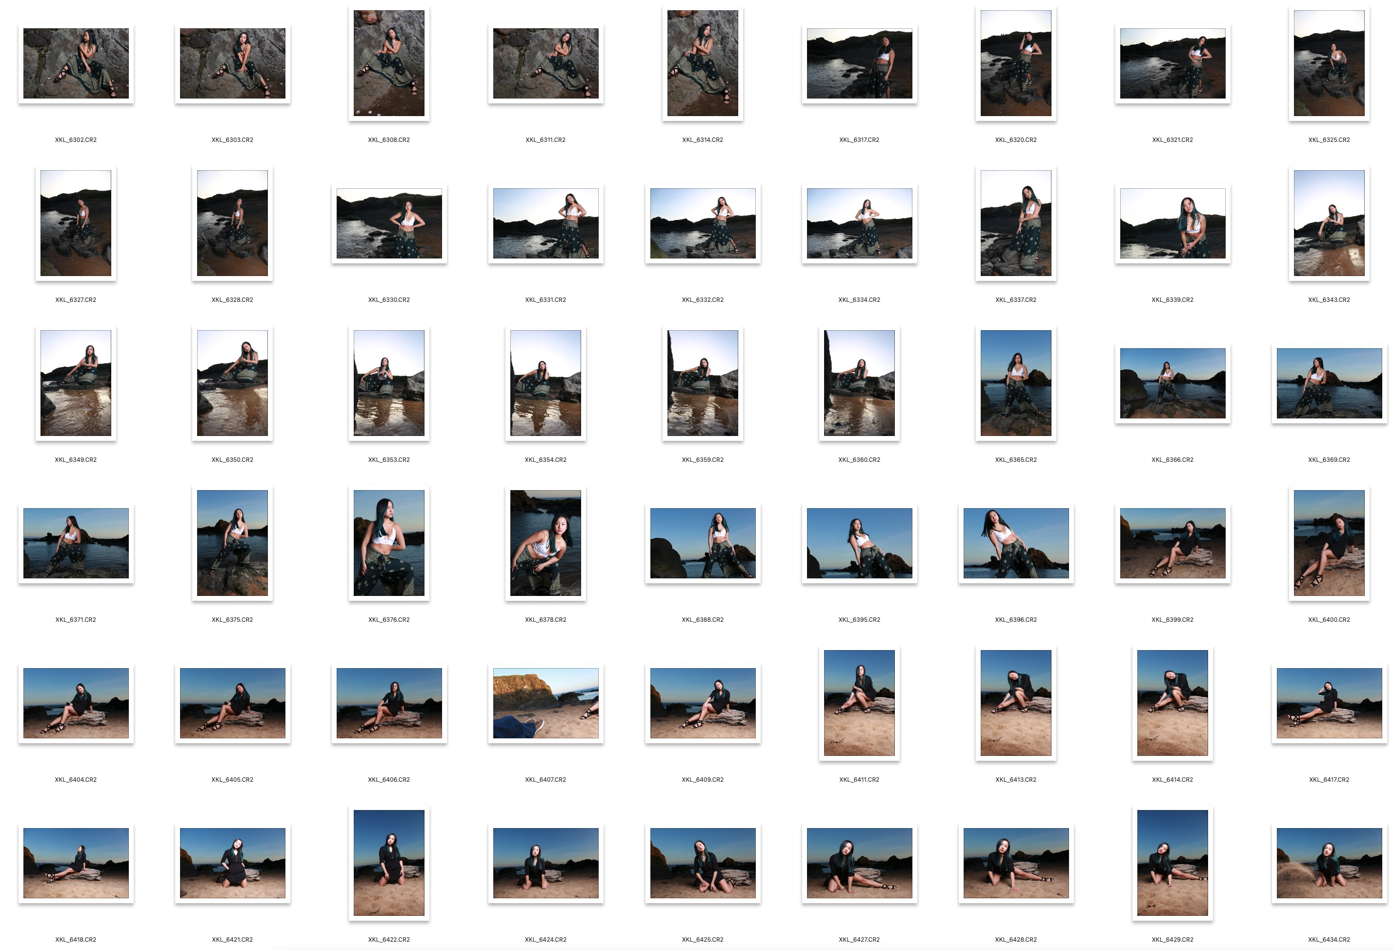The height and width of the screenshot is (950, 1393).
Task: Choose thumbnail XKL_6413.CR2
Action: coord(1015,703)
